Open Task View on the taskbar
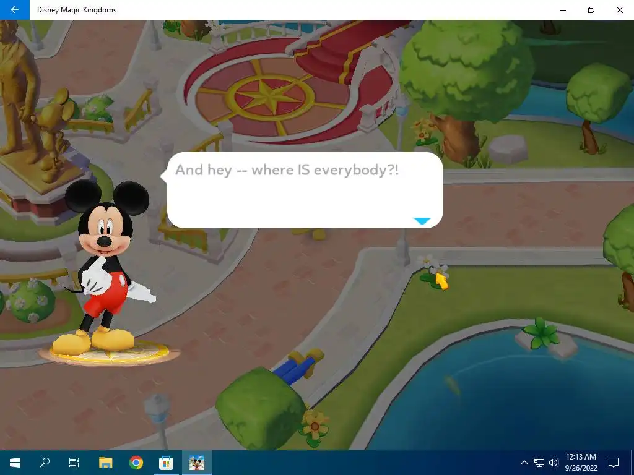Image resolution: width=634 pixels, height=475 pixels. [74, 463]
